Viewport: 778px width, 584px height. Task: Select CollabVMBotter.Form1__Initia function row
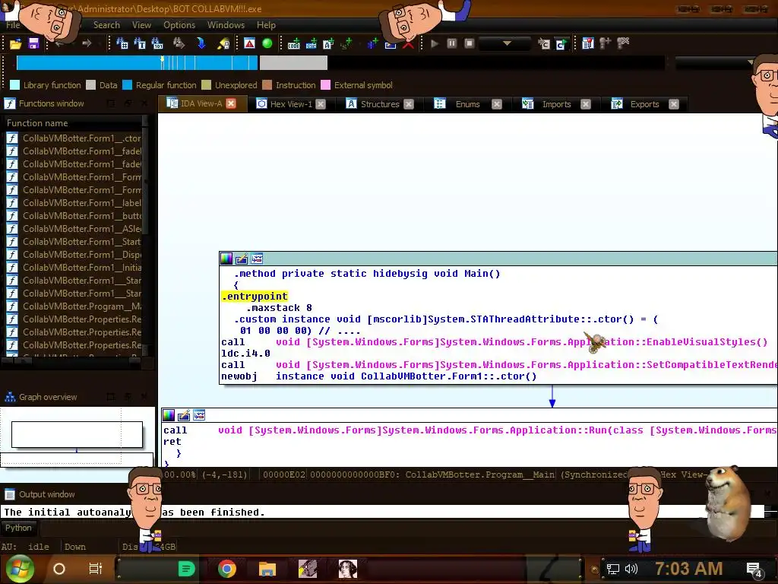[x=74, y=267]
